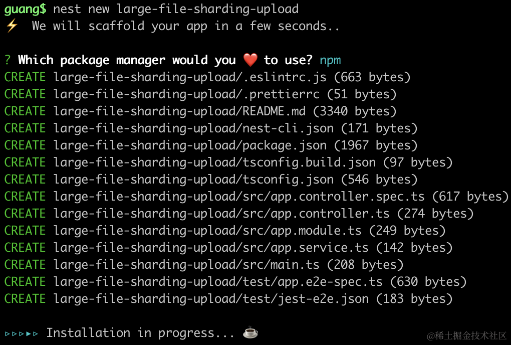Click the installation progress arrows indicator
The height and width of the screenshot is (345, 511).
pyautogui.click(x=22, y=333)
